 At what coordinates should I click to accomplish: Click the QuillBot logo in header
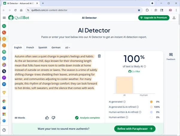19,18
